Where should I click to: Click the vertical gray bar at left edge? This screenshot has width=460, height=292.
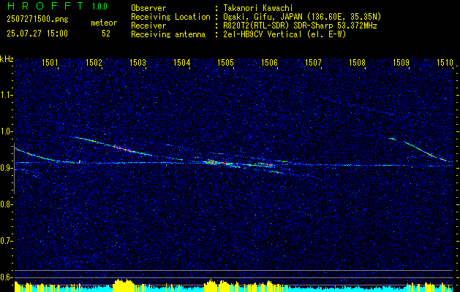click(x=14, y=169)
